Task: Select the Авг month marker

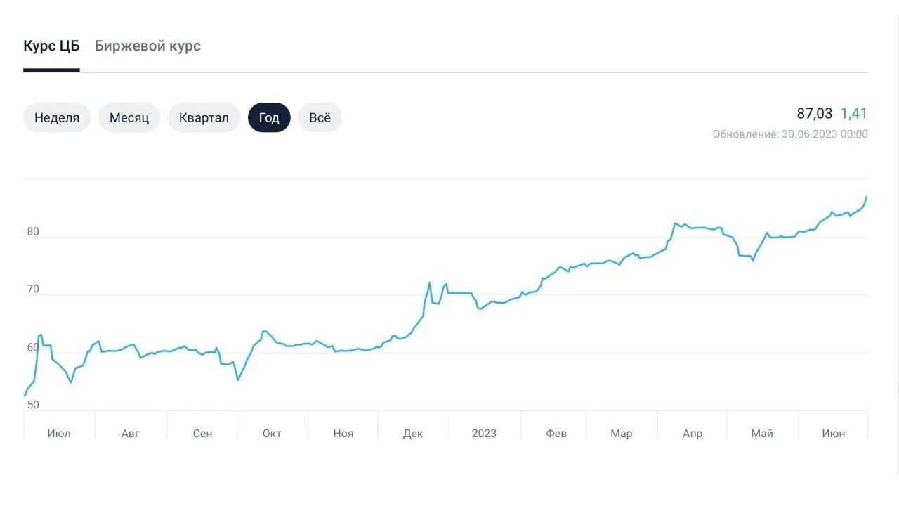Action: click(x=131, y=434)
